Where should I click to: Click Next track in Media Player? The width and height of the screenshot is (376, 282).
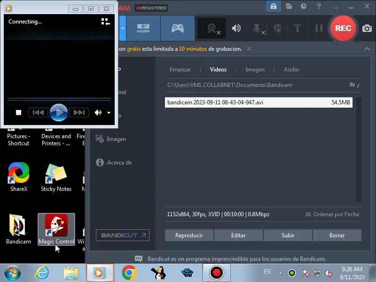click(x=79, y=112)
